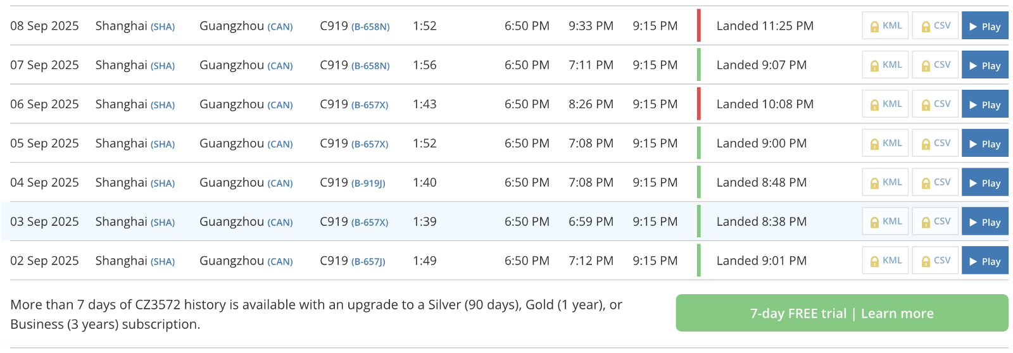This screenshot has height=353, width=1013.
Task: Click locked CSV button for 05 Sep flight
Action: pyautogui.click(x=935, y=144)
